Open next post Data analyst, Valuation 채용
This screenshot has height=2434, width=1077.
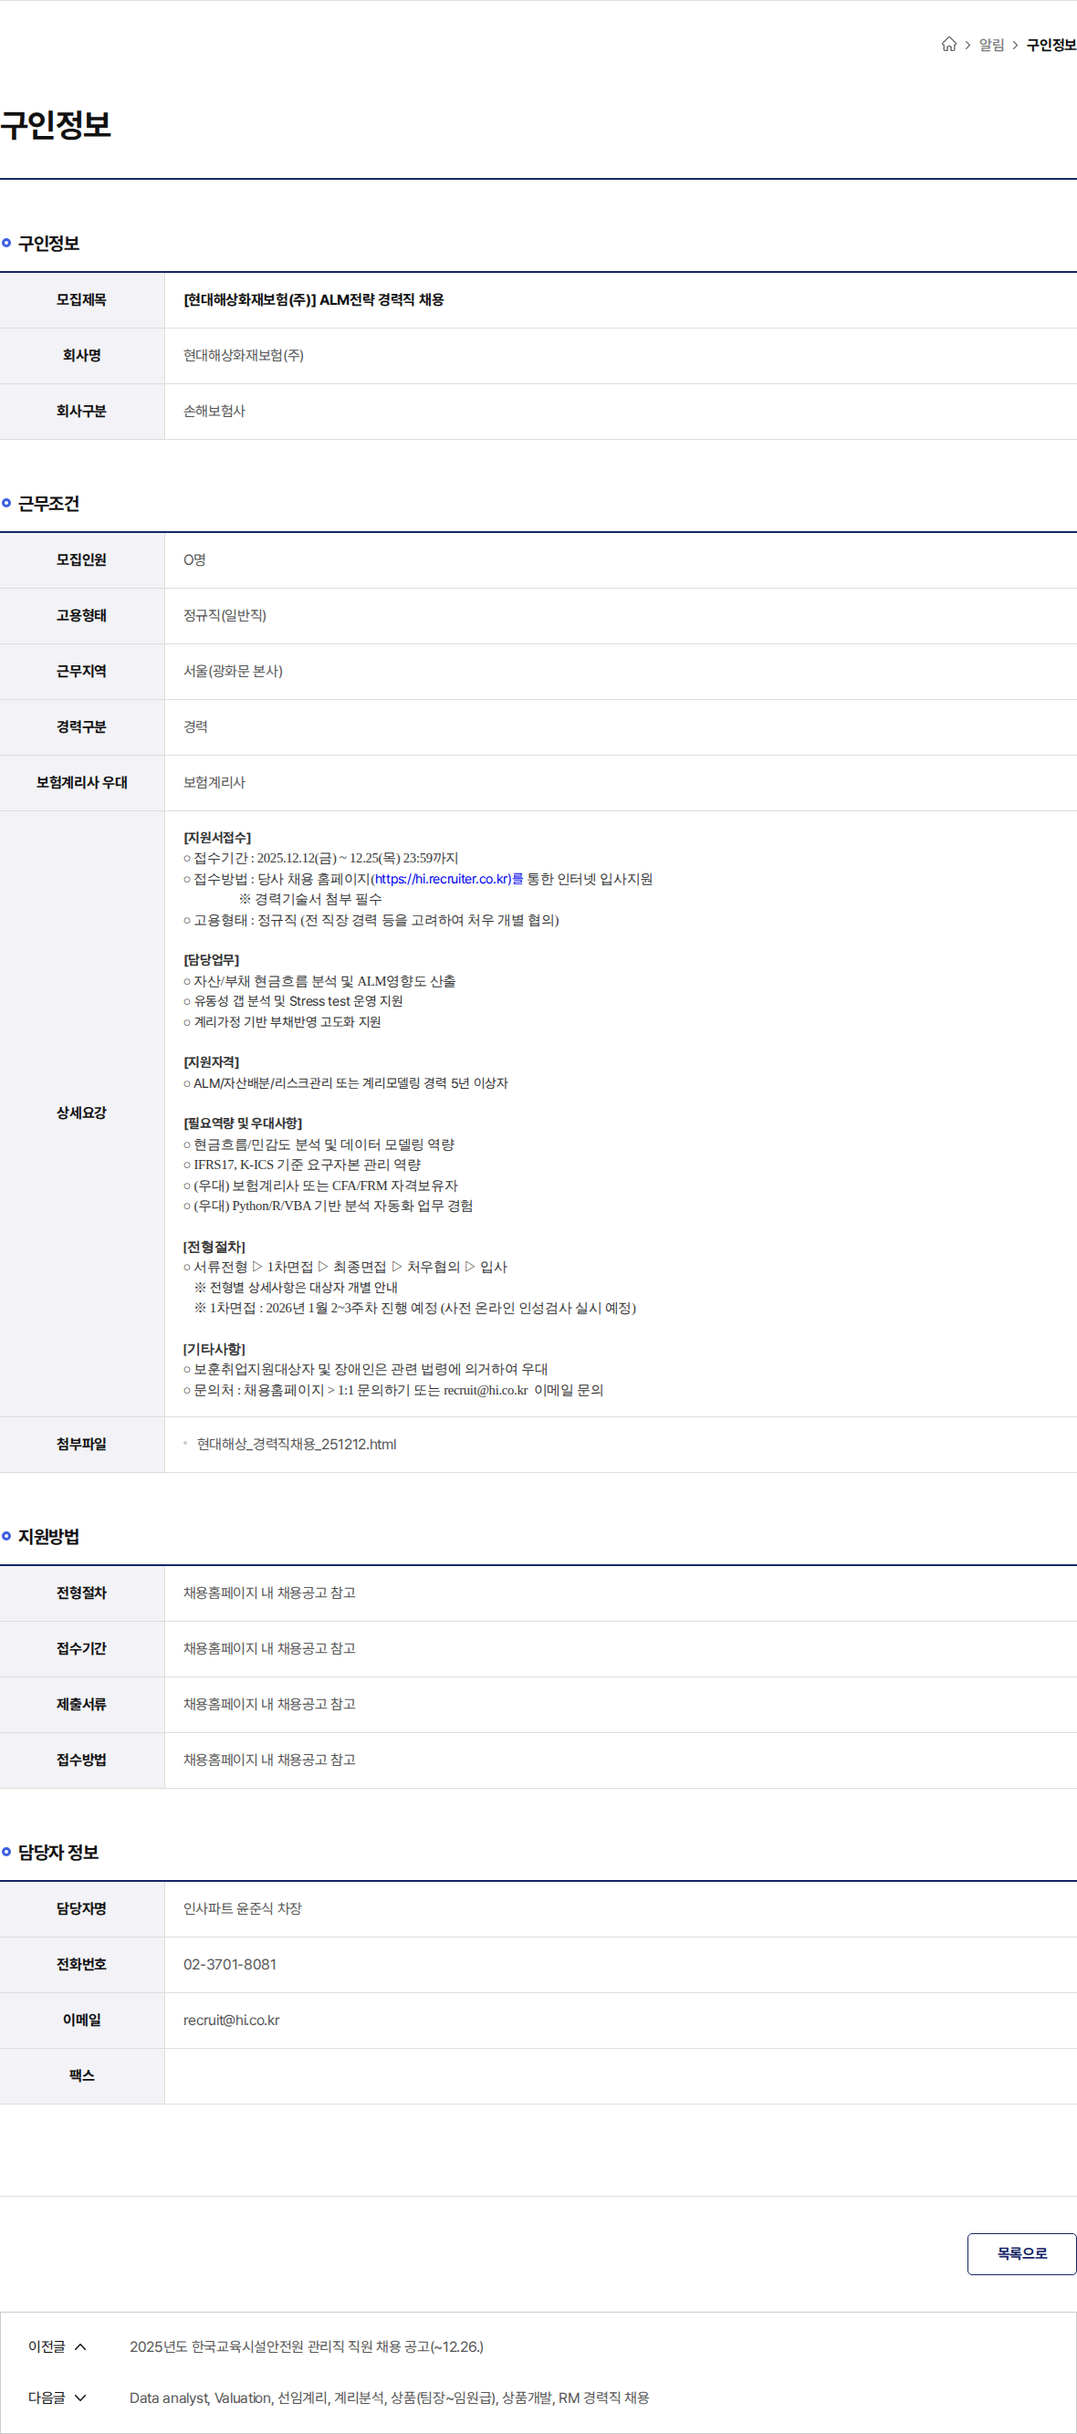(x=388, y=2397)
